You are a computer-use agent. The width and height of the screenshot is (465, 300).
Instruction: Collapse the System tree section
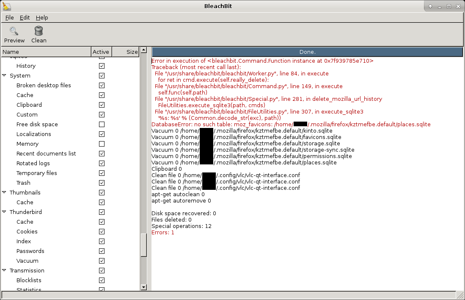[x=4, y=75]
